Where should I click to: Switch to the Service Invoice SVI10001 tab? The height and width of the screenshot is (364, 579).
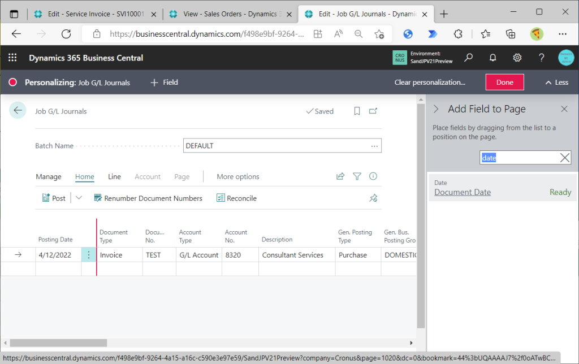[x=95, y=14]
